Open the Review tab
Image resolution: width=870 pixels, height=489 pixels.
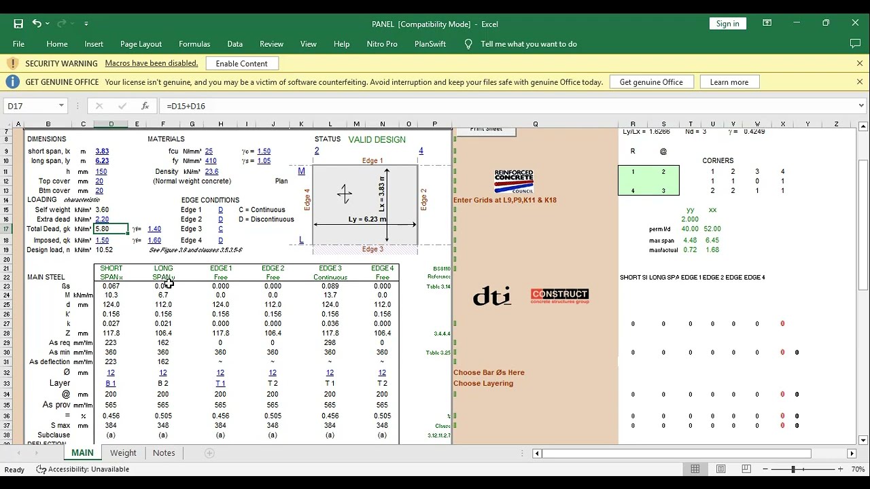click(x=271, y=44)
